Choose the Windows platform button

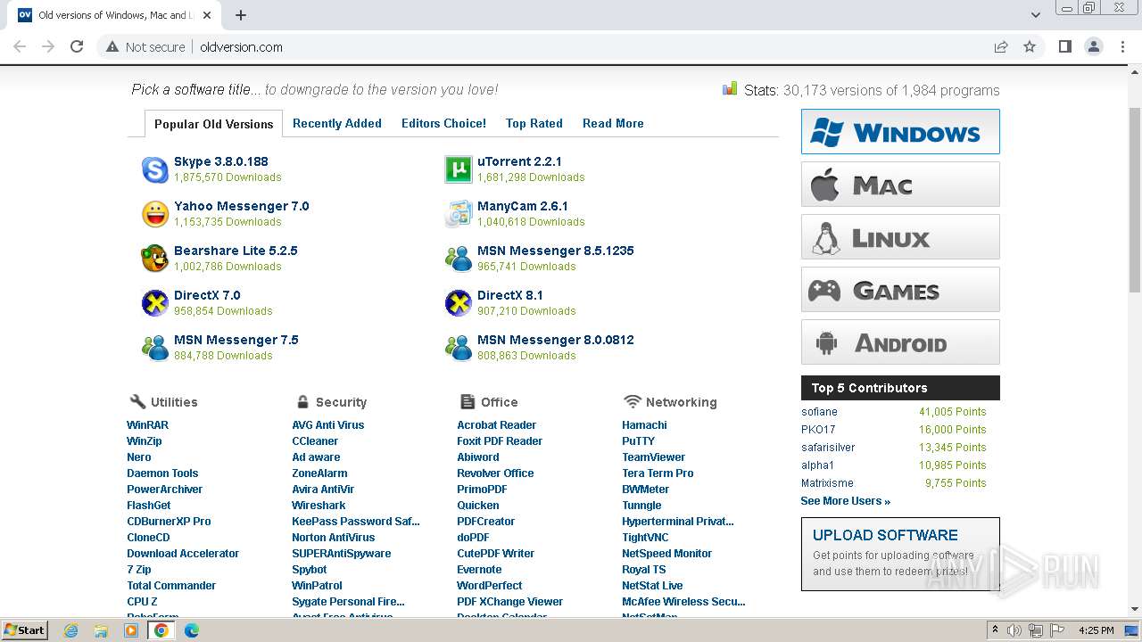pyautogui.click(x=900, y=131)
